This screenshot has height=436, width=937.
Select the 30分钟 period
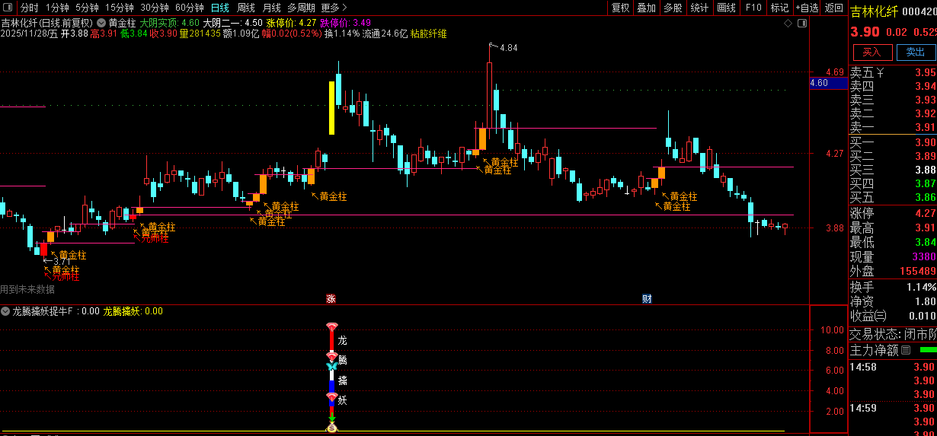tap(154, 8)
